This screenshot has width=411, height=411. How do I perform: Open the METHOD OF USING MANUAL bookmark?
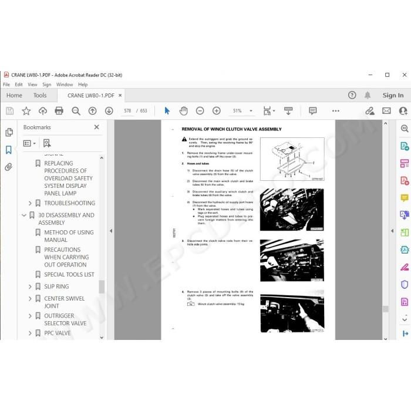[x=69, y=236]
